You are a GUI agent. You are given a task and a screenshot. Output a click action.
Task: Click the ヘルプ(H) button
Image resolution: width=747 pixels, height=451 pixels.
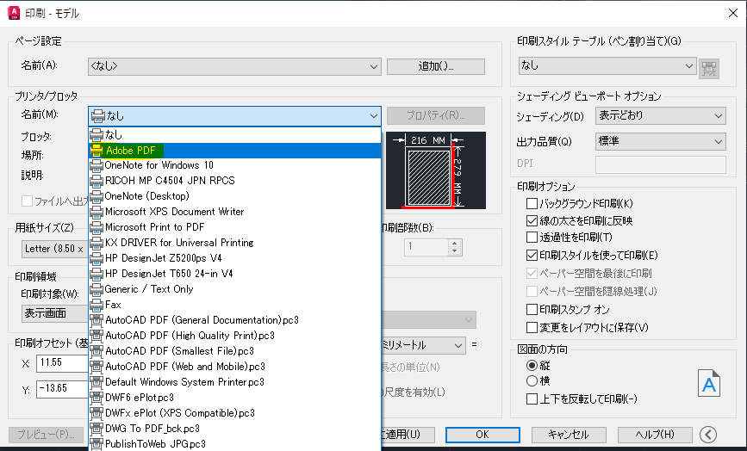[655, 435]
